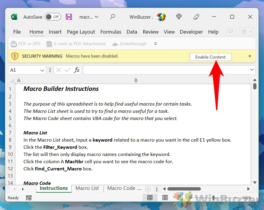Open the Name Box dropdown arrow

tap(42, 70)
